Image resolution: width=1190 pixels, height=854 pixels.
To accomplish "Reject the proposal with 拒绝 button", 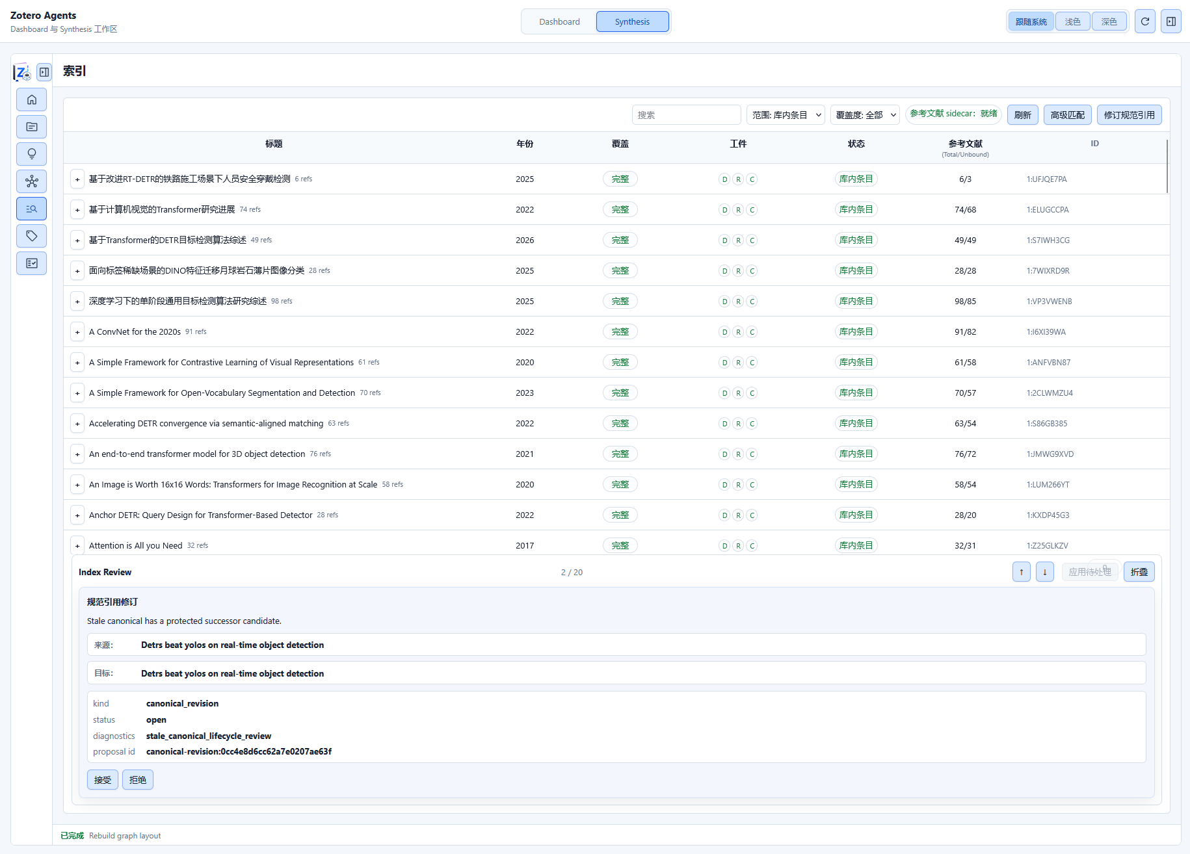I will coord(138,780).
